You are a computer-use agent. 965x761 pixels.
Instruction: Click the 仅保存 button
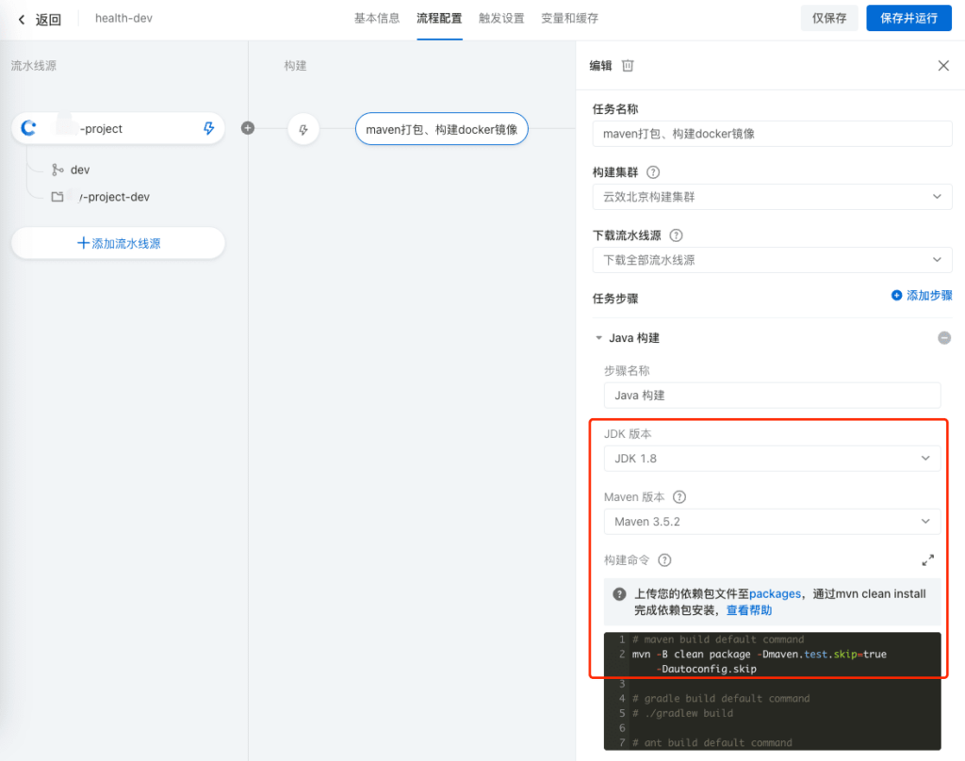[x=829, y=18]
